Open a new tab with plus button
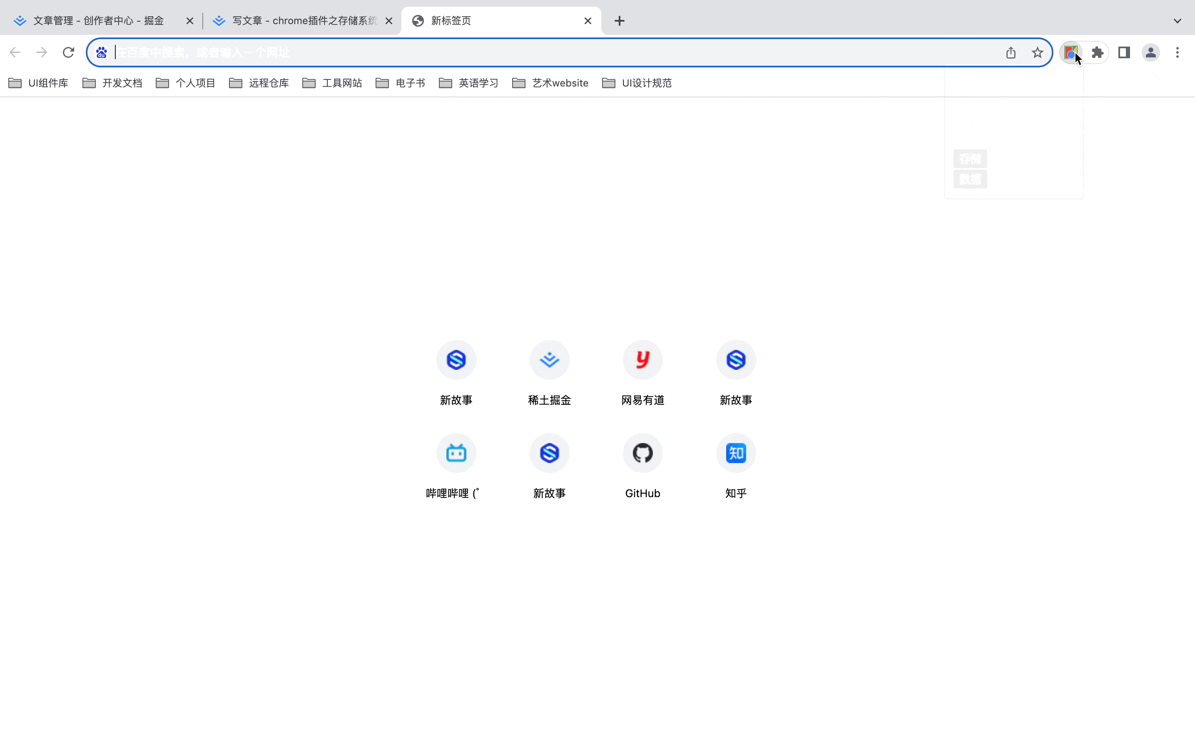Viewport: 1195px width, 738px height. 619,20
